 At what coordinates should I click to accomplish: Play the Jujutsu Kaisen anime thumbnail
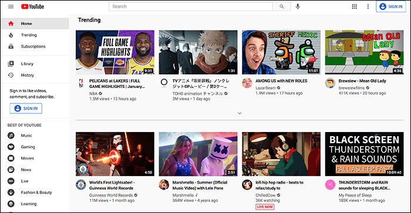click(x=198, y=52)
